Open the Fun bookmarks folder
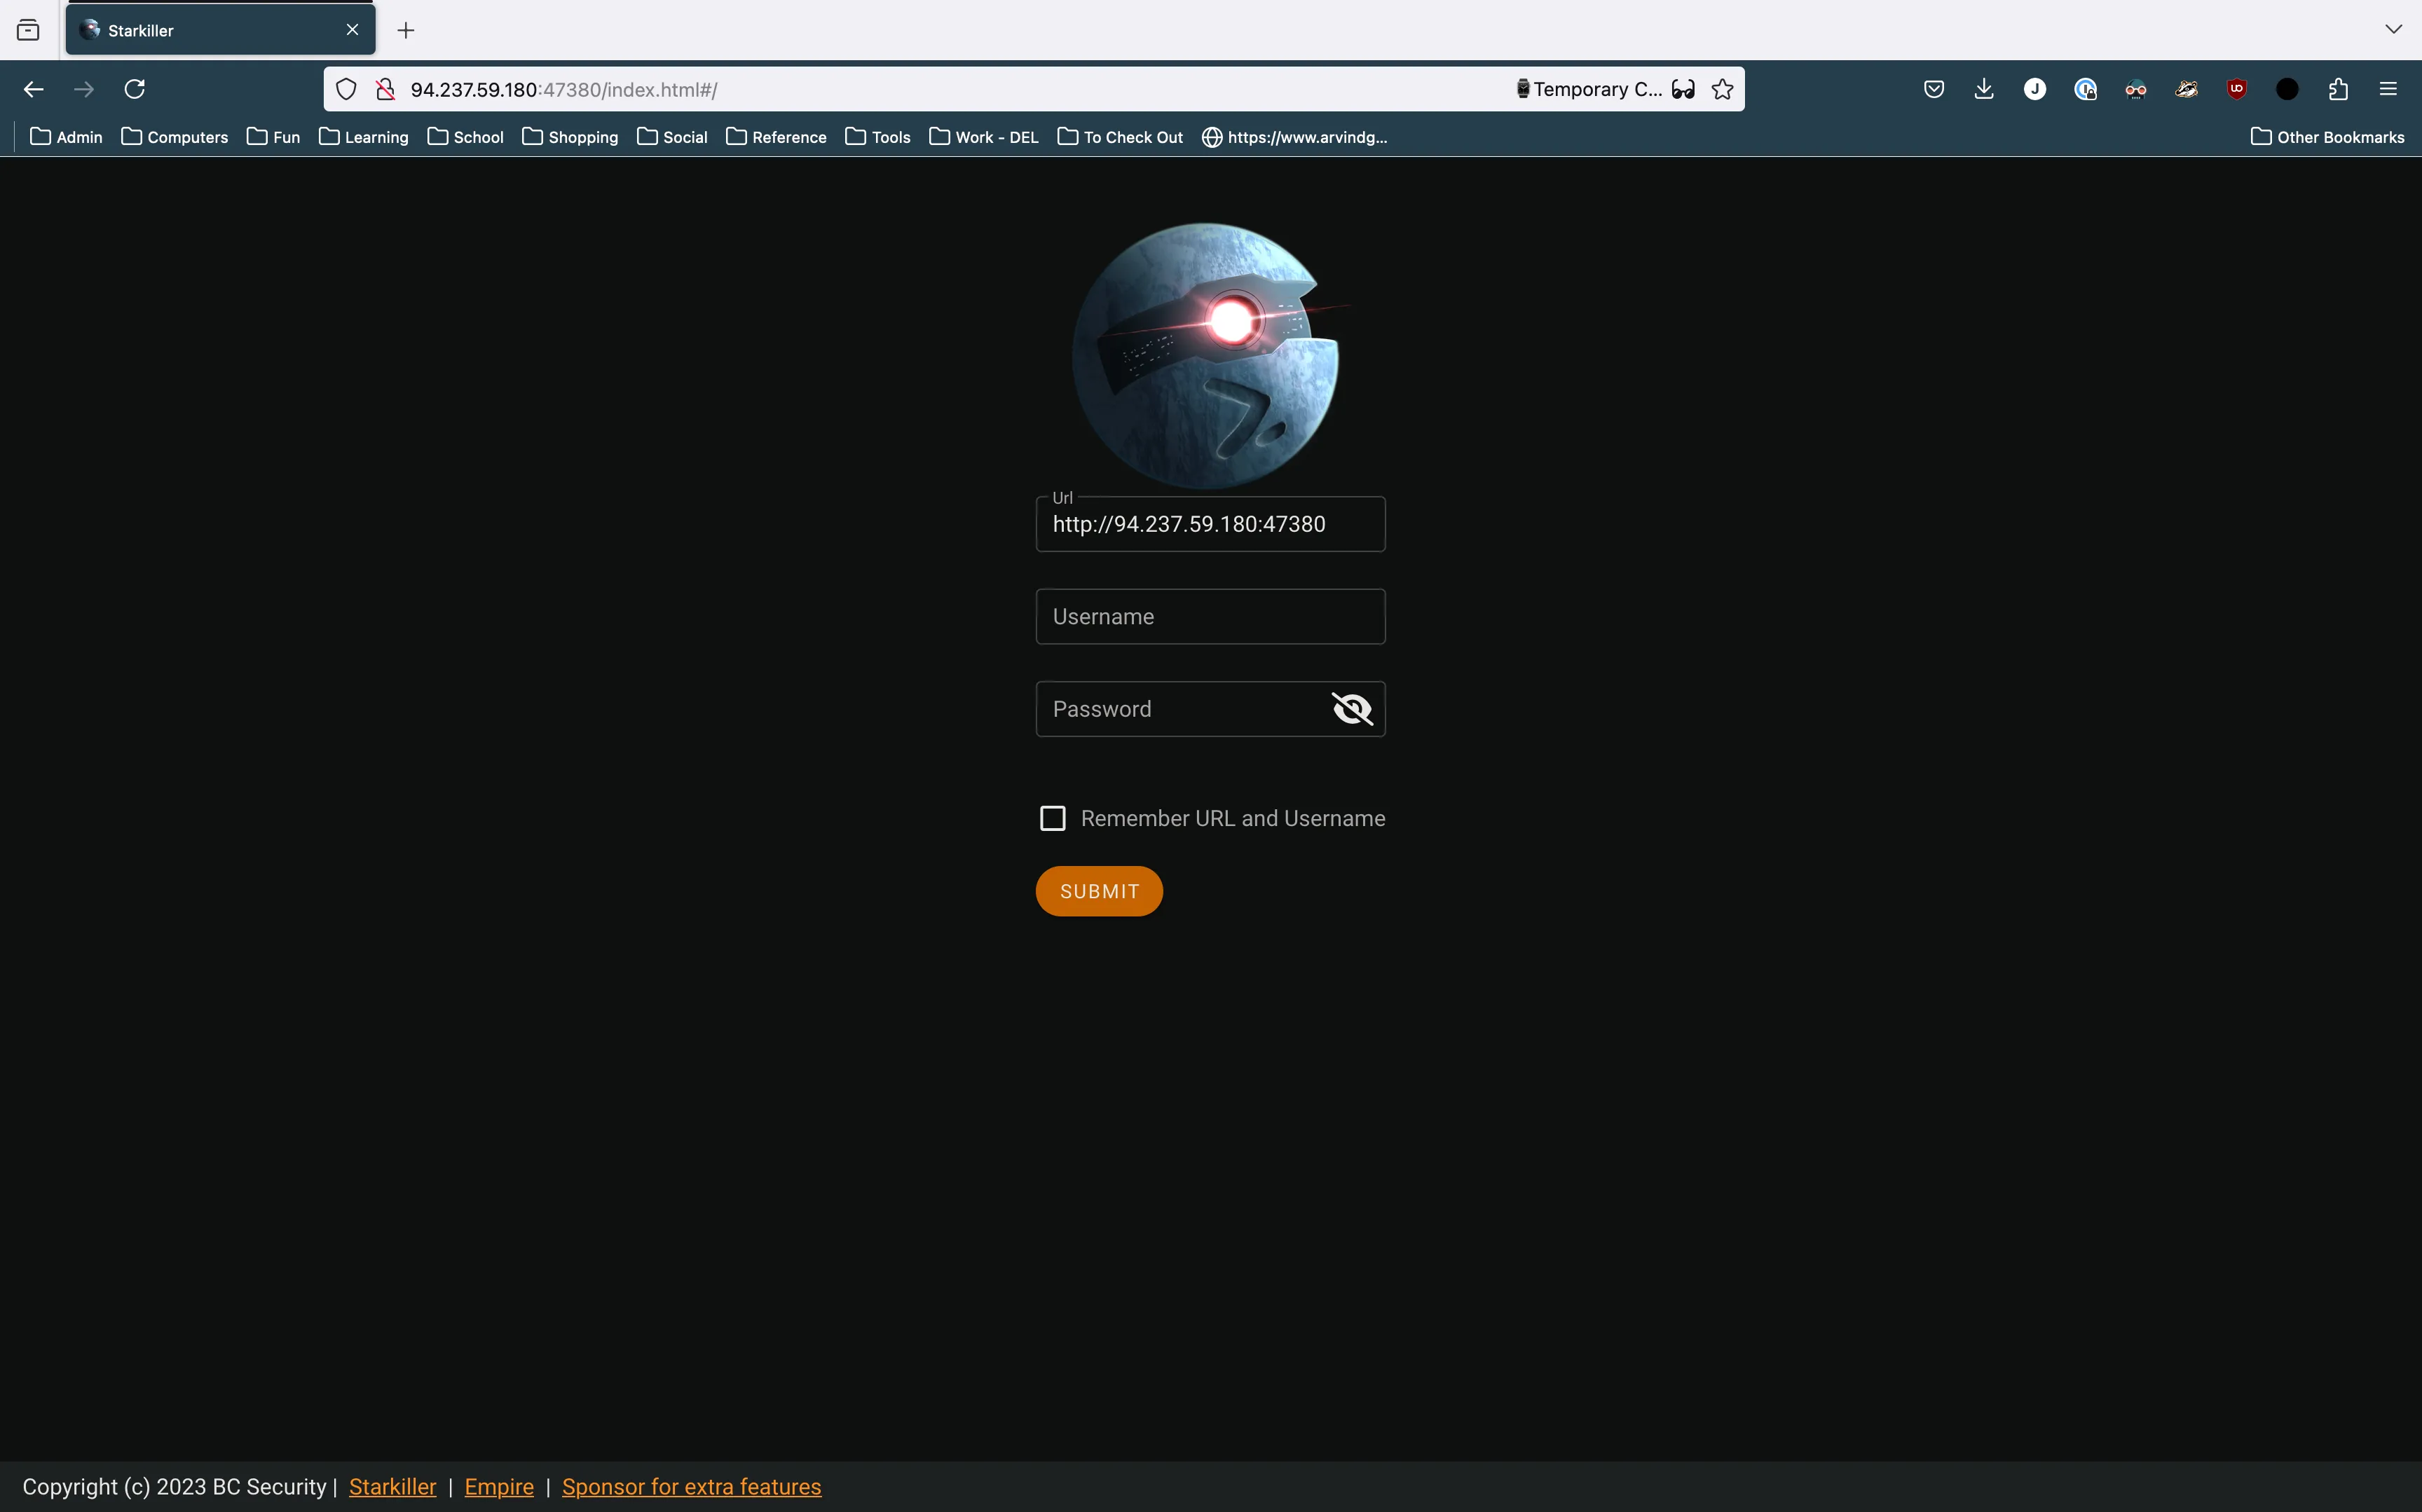The image size is (2422, 1512). coord(273,137)
